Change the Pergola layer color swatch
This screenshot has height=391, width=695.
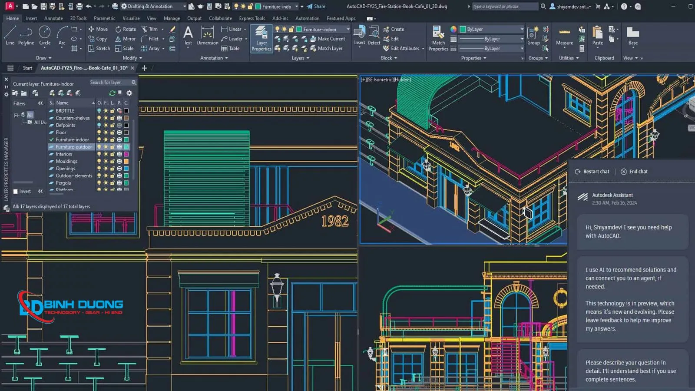tap(126, 183)
